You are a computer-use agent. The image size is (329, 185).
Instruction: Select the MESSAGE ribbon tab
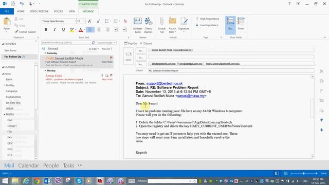coord(88,11)
